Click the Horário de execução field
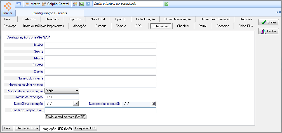Screen dimensions: 282x133 pyautogui.click(x=62, y=97)
